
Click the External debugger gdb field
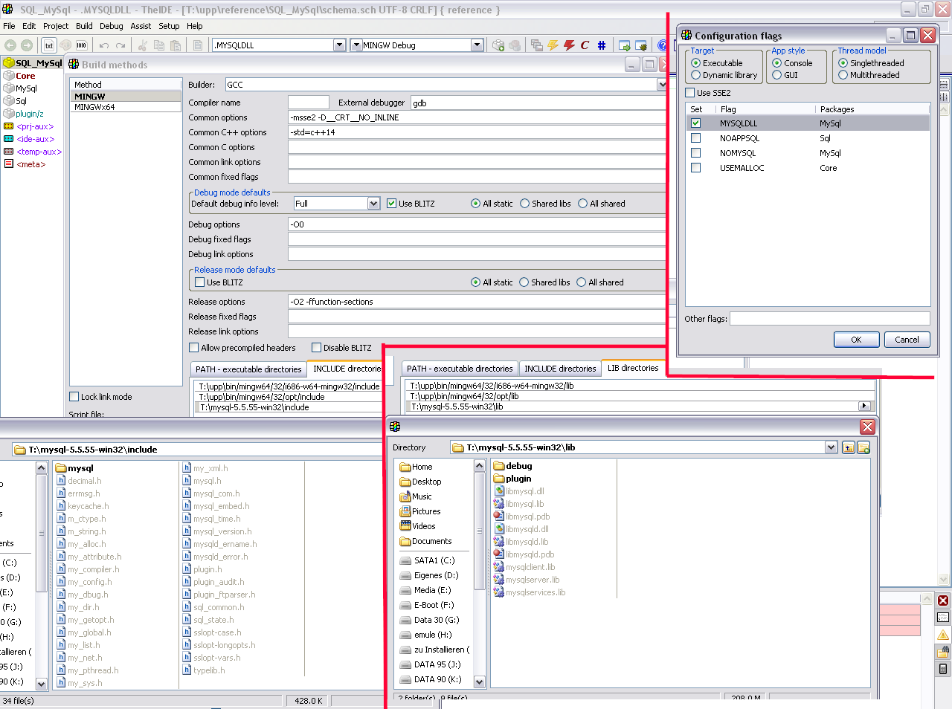click(x=539, y=103)
